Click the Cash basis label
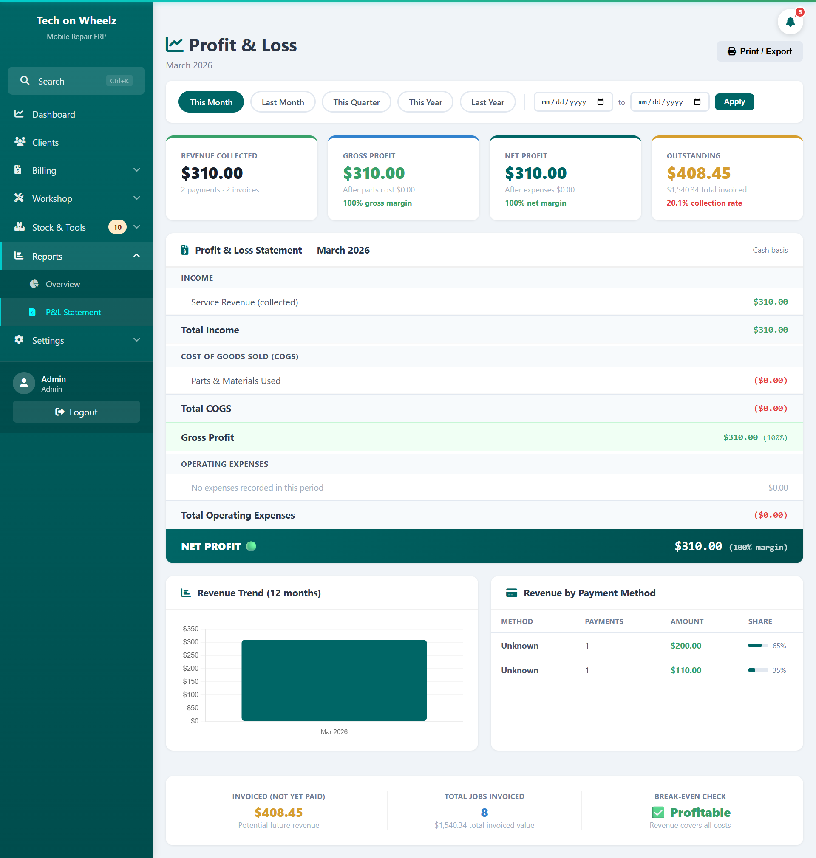 click(770, 250)
